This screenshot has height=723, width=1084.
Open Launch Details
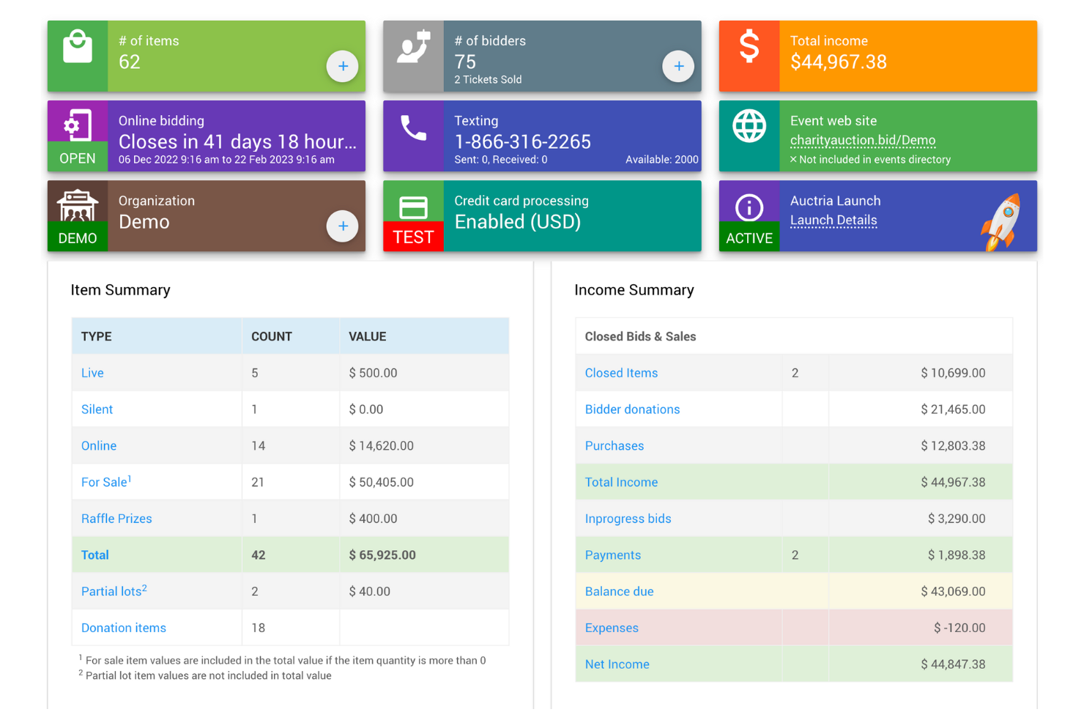pyautogui.click(x=834, y=220)
